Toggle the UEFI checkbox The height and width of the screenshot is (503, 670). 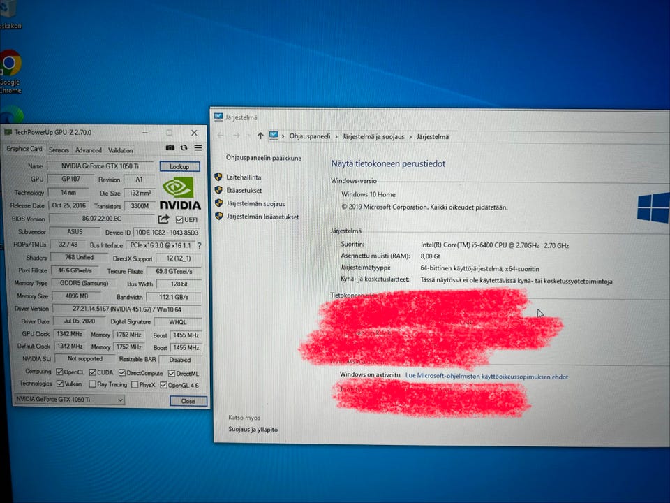click(x=179, y=220)
